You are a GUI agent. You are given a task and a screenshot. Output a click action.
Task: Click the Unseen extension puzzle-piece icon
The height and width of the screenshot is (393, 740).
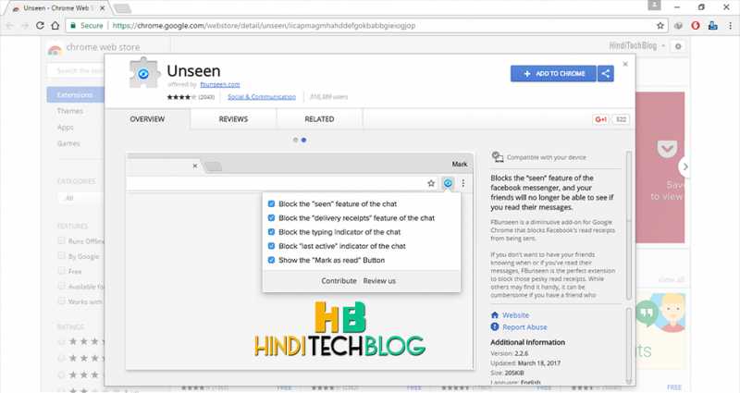[x=143, y=73]
